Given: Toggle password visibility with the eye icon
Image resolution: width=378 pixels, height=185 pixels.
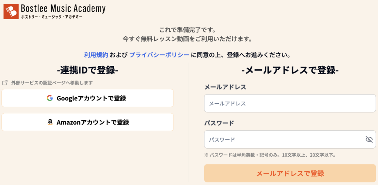Looking at the screenshot, I should pyautogui.click(x=369, y=139).
